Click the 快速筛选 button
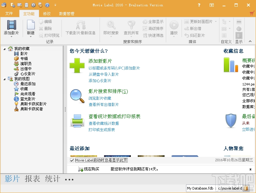This screenshot has height=193, width=256. point(153,35)
